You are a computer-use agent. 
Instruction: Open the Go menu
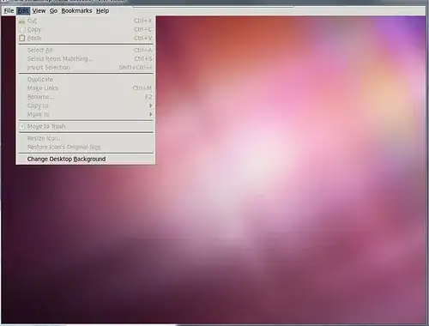[x=53, y=11]
